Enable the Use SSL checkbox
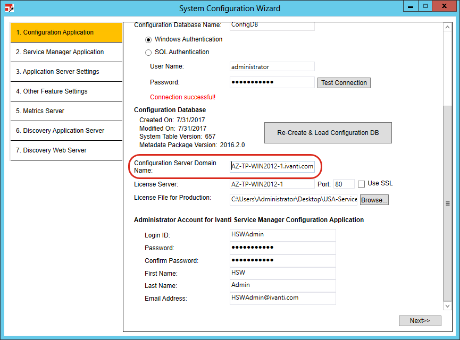Screen dimensions: 460x340 [x=362, y=184]
